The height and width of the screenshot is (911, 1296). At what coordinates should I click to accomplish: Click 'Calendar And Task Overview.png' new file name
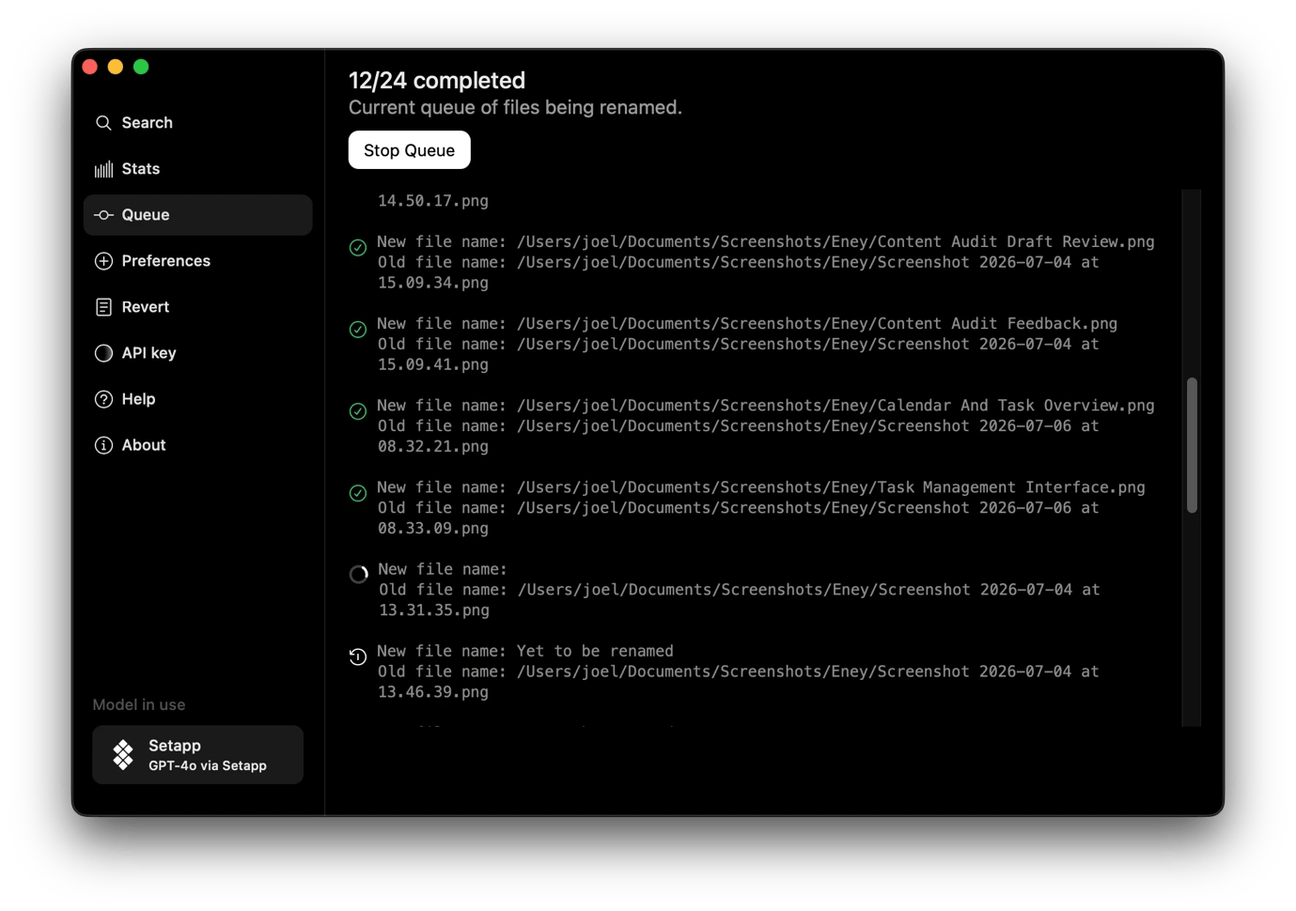coord(1016,405)
